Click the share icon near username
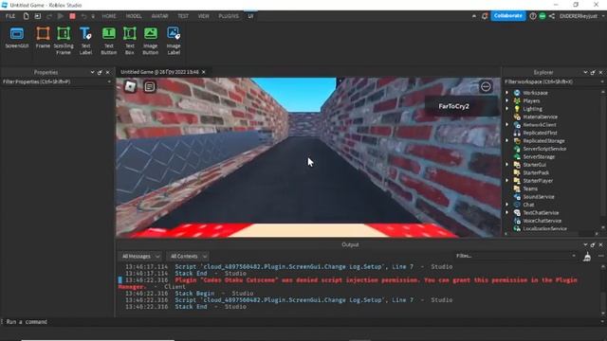The image size is (607, 341). click(x=552, y=16)
